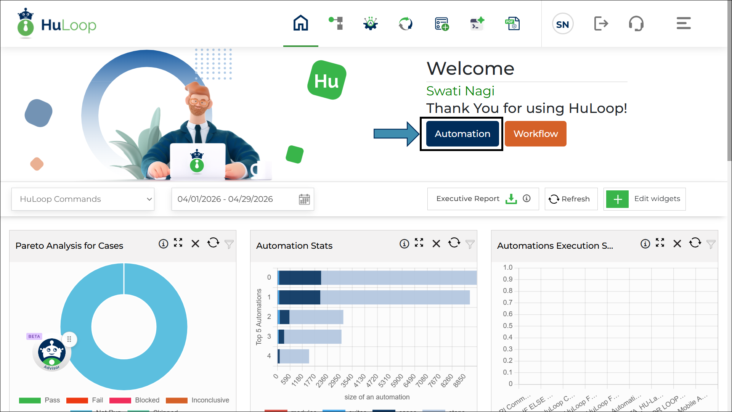Download the Executive Report

[x=511, y=199]
